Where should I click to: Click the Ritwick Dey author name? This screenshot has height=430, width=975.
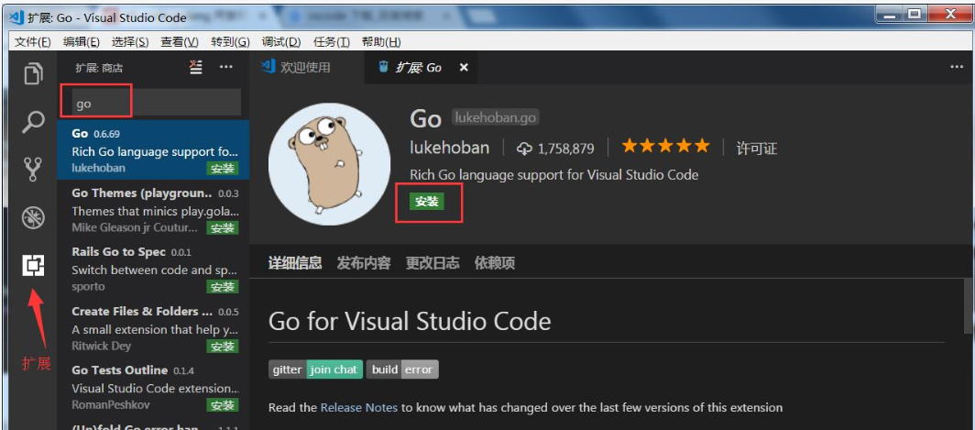102,346
